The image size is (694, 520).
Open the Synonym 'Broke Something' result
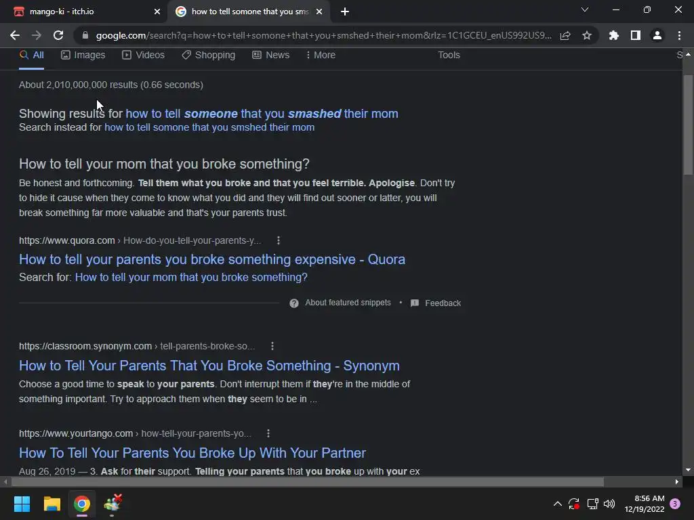(x=209, y=366)
